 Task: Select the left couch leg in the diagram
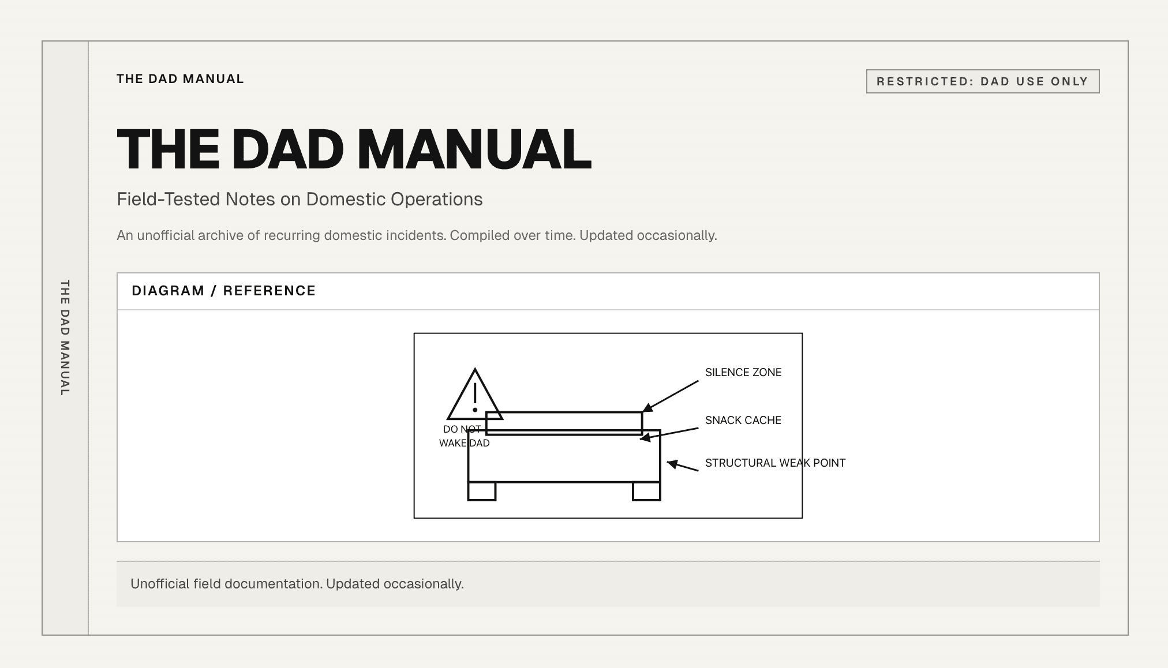pyautogui.click(x=482, y=493)
